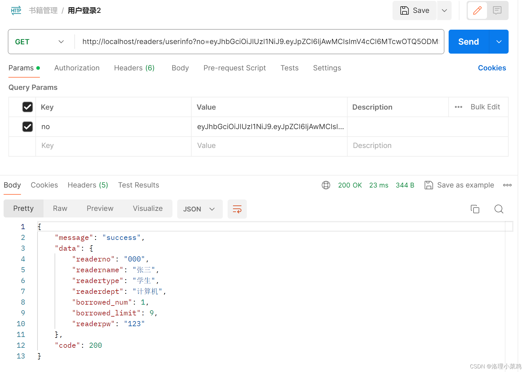Copy response body with the copy icon

click(x=475, y=209)
